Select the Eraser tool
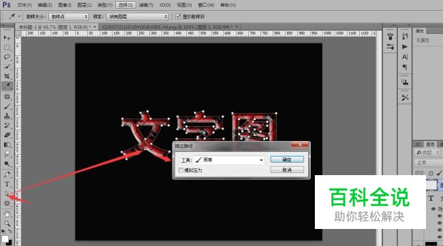This screenshot has height=246, width=443. click(7, 135)
